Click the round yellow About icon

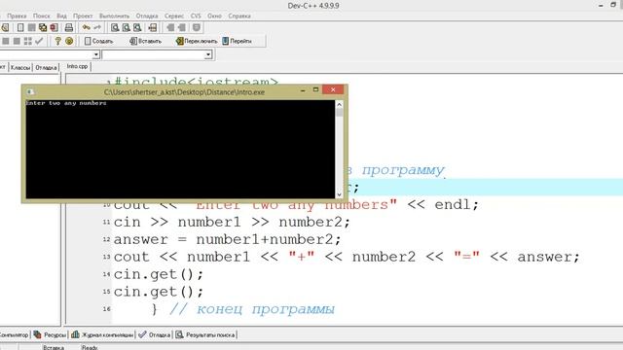(69, 41)
